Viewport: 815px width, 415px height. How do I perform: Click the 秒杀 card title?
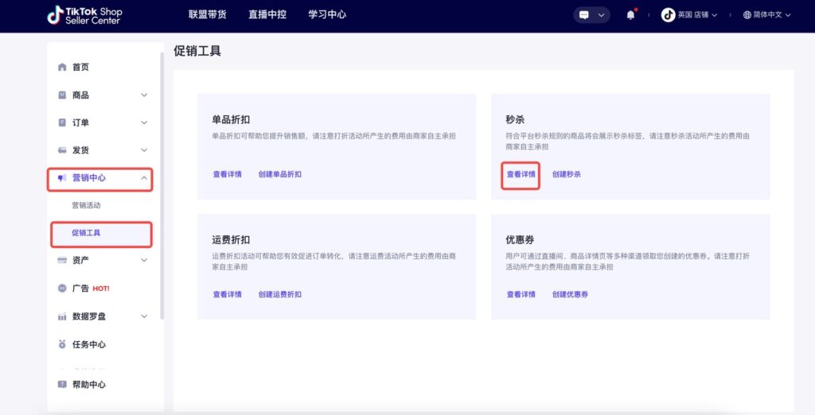pos(515,119)
